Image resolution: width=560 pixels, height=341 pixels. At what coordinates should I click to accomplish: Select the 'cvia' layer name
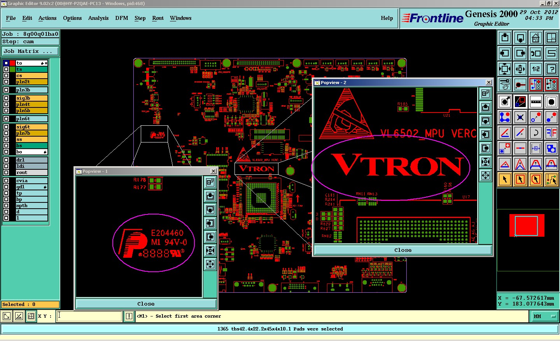pos(31,181)
